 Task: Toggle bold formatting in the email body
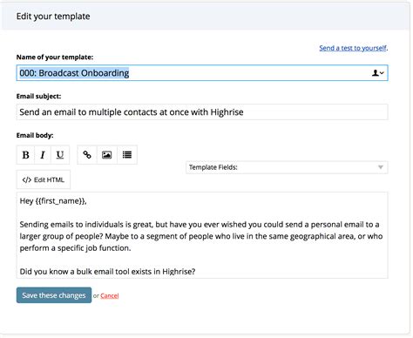[25, 155]
